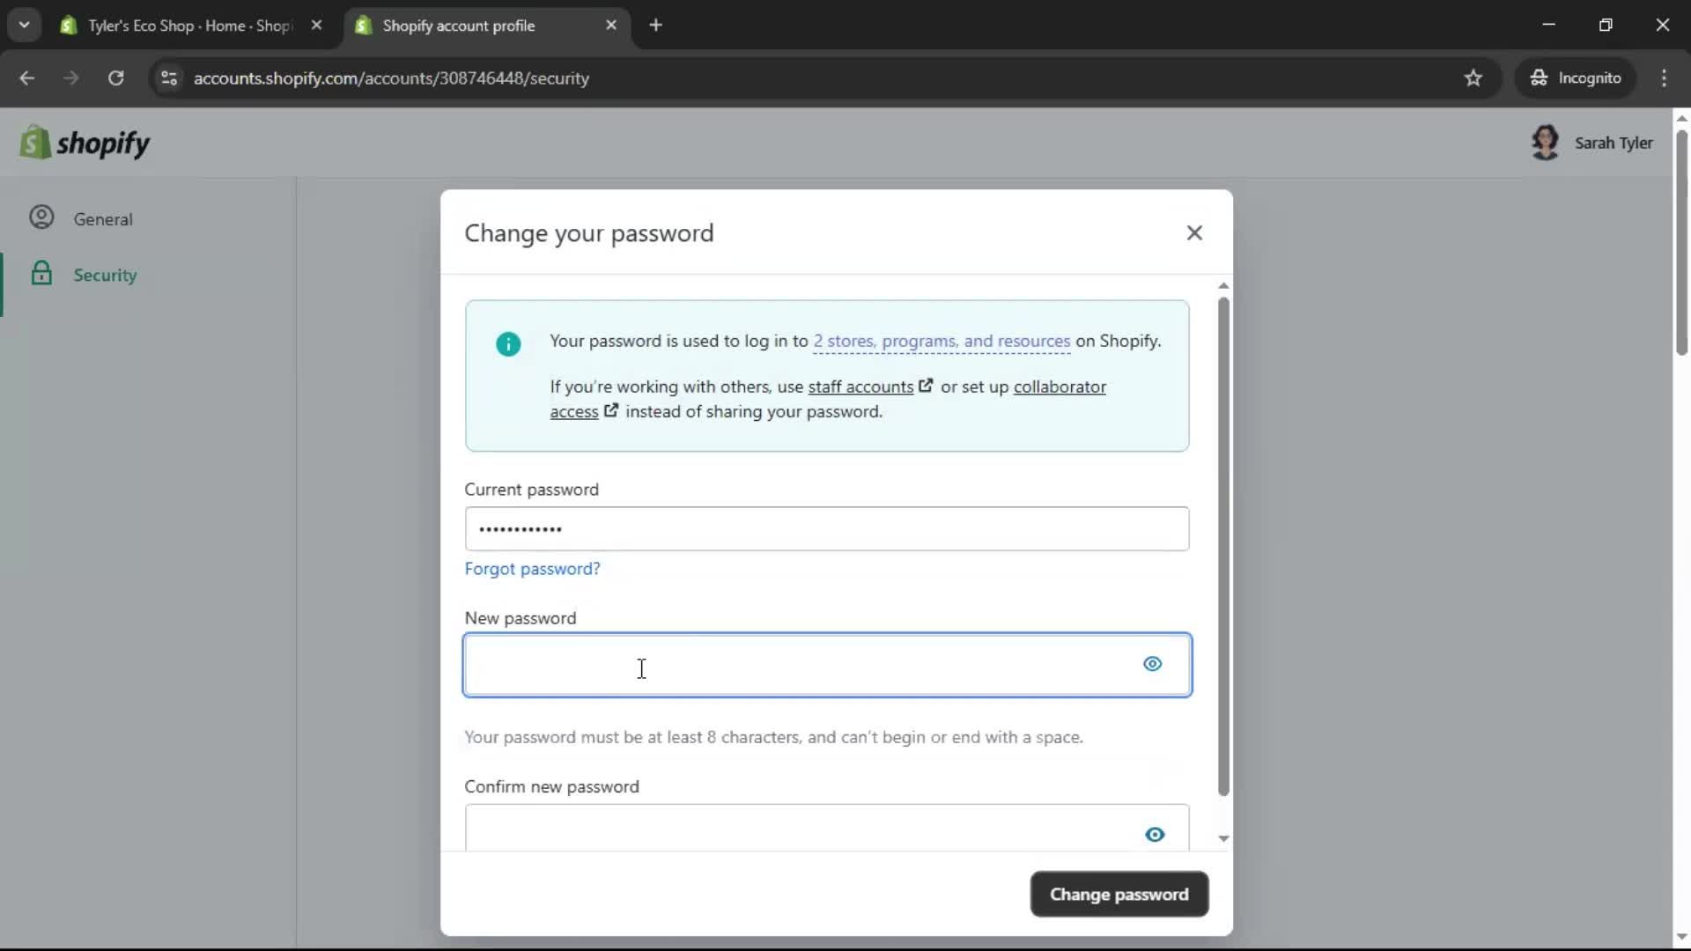Screen dimensions: 1691x951
Task: Click the Sarah Tyler profile avatar
Action: [1547, 142]
